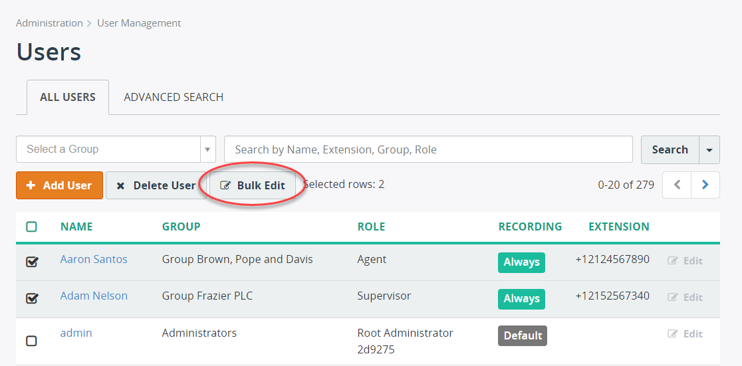Click the Always badge for Adam Nelson
The width and height of the screenshot is (742, 366).
point(521,299)
